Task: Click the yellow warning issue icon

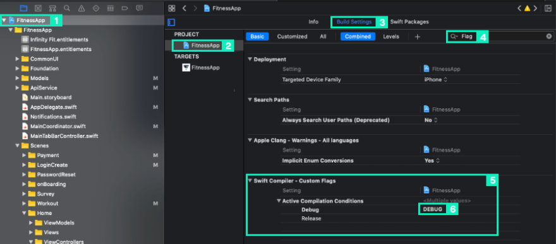Action: point(528,8)
